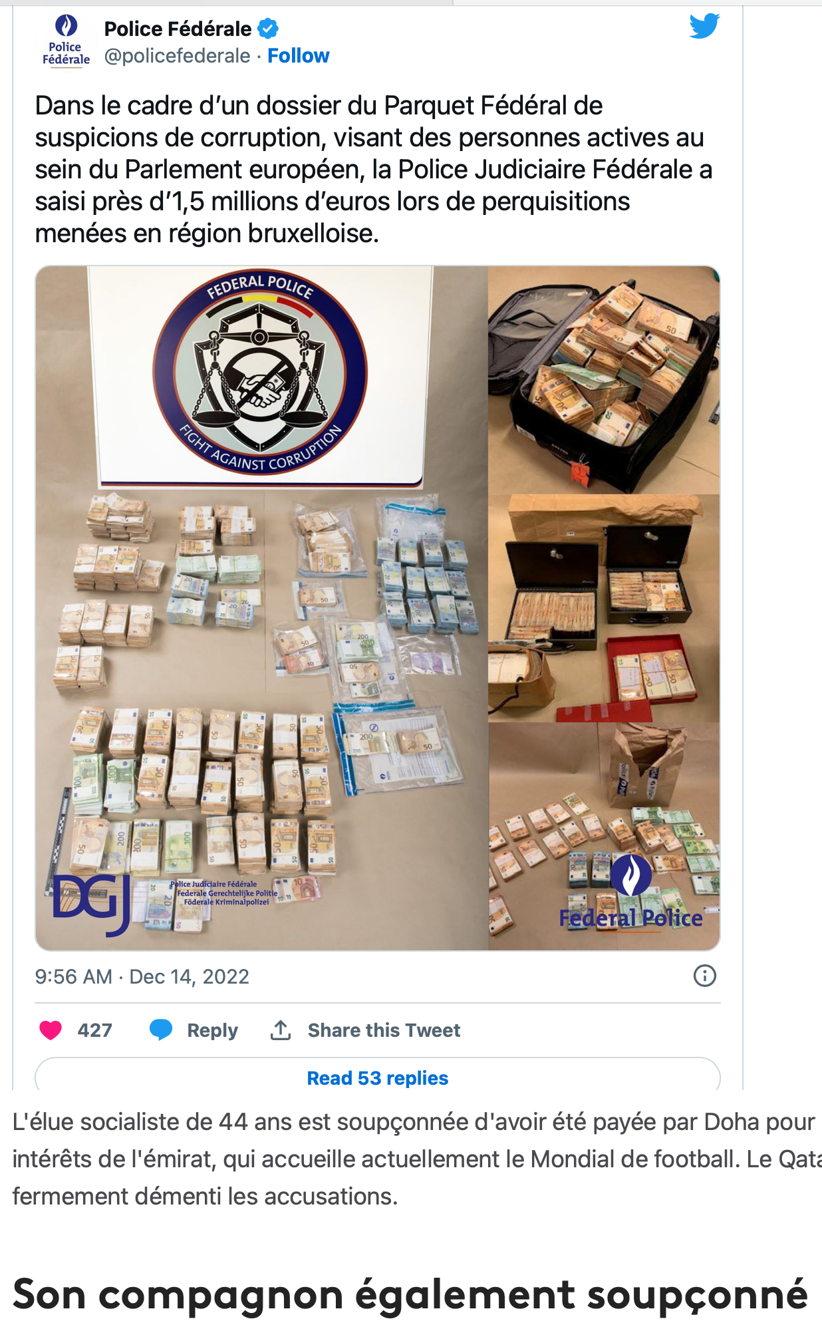Open the @policefederale handle link
The width and height of the screenshot is (822, 1323).
pos(177,56)
